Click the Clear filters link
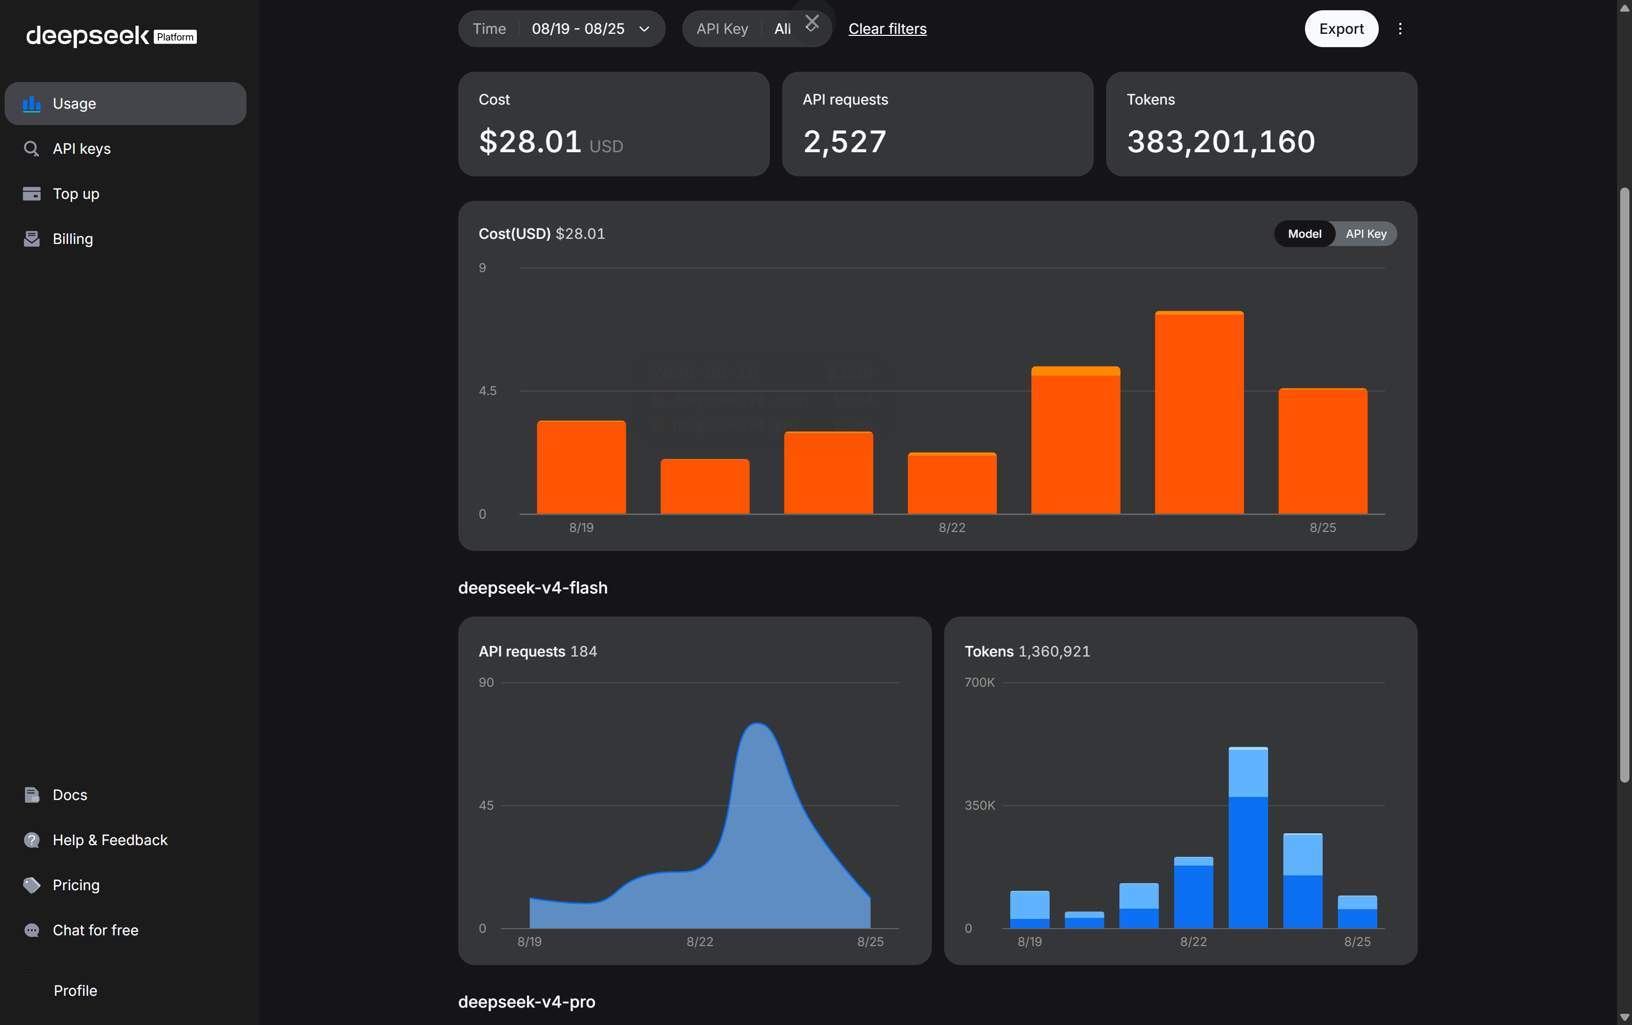 coord(887,29)
